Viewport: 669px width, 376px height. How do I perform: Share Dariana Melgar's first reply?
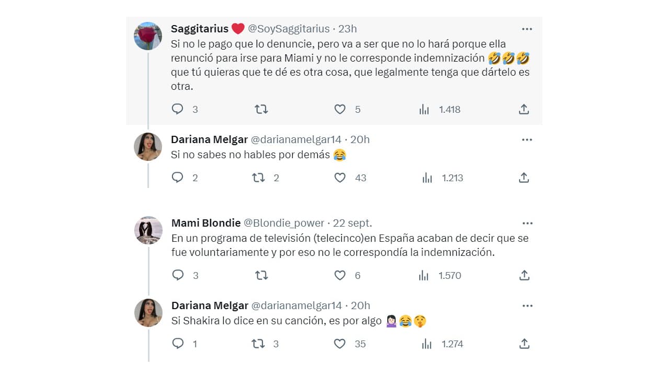tap(524, 178)
